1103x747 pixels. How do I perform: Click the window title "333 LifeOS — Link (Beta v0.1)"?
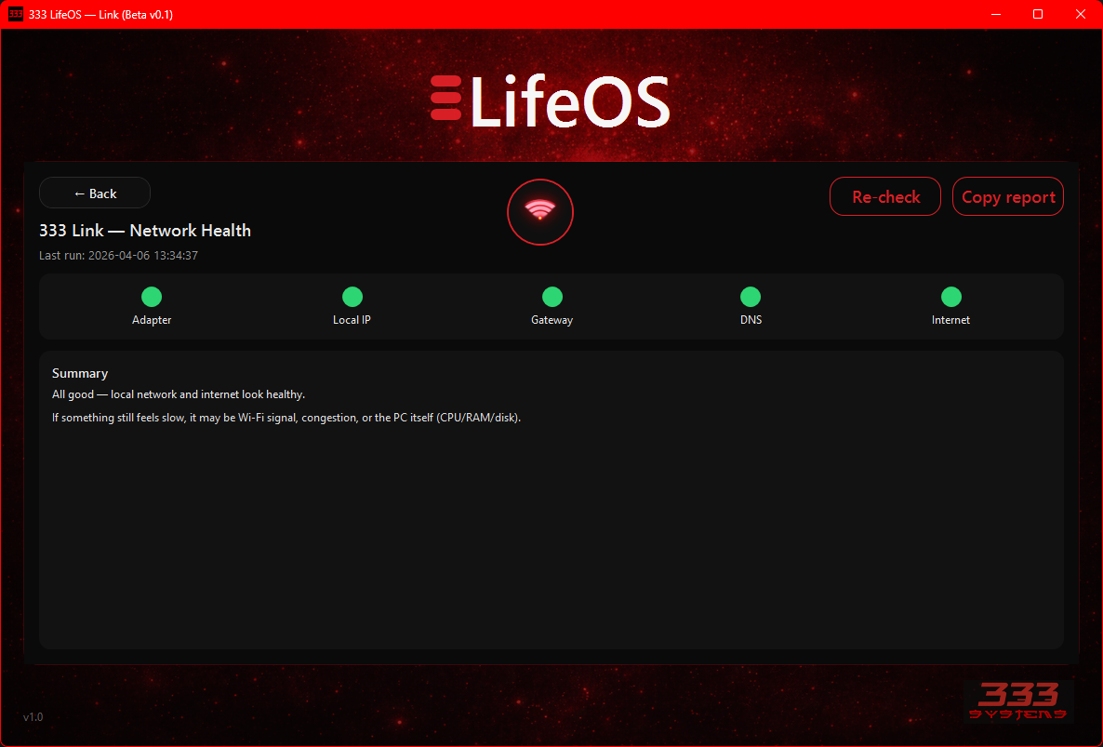click(x=100, y=15)
